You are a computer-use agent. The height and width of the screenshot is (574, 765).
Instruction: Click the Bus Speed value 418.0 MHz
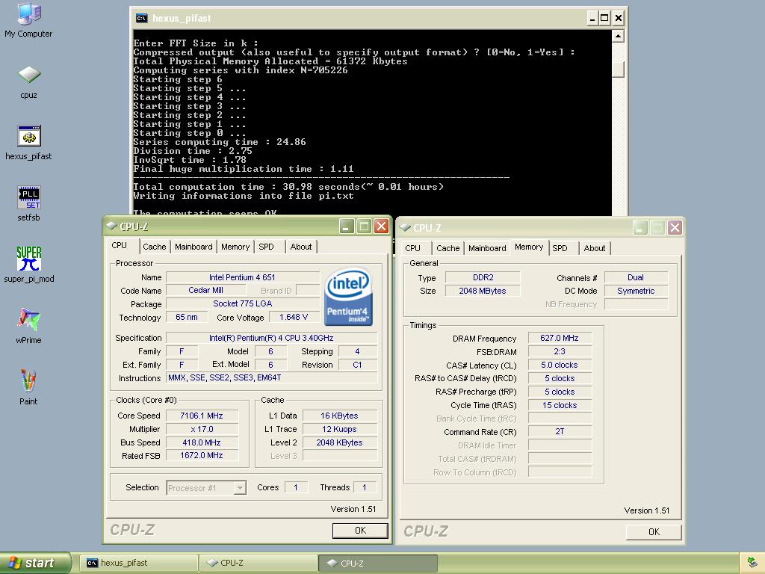click(202, 442)
